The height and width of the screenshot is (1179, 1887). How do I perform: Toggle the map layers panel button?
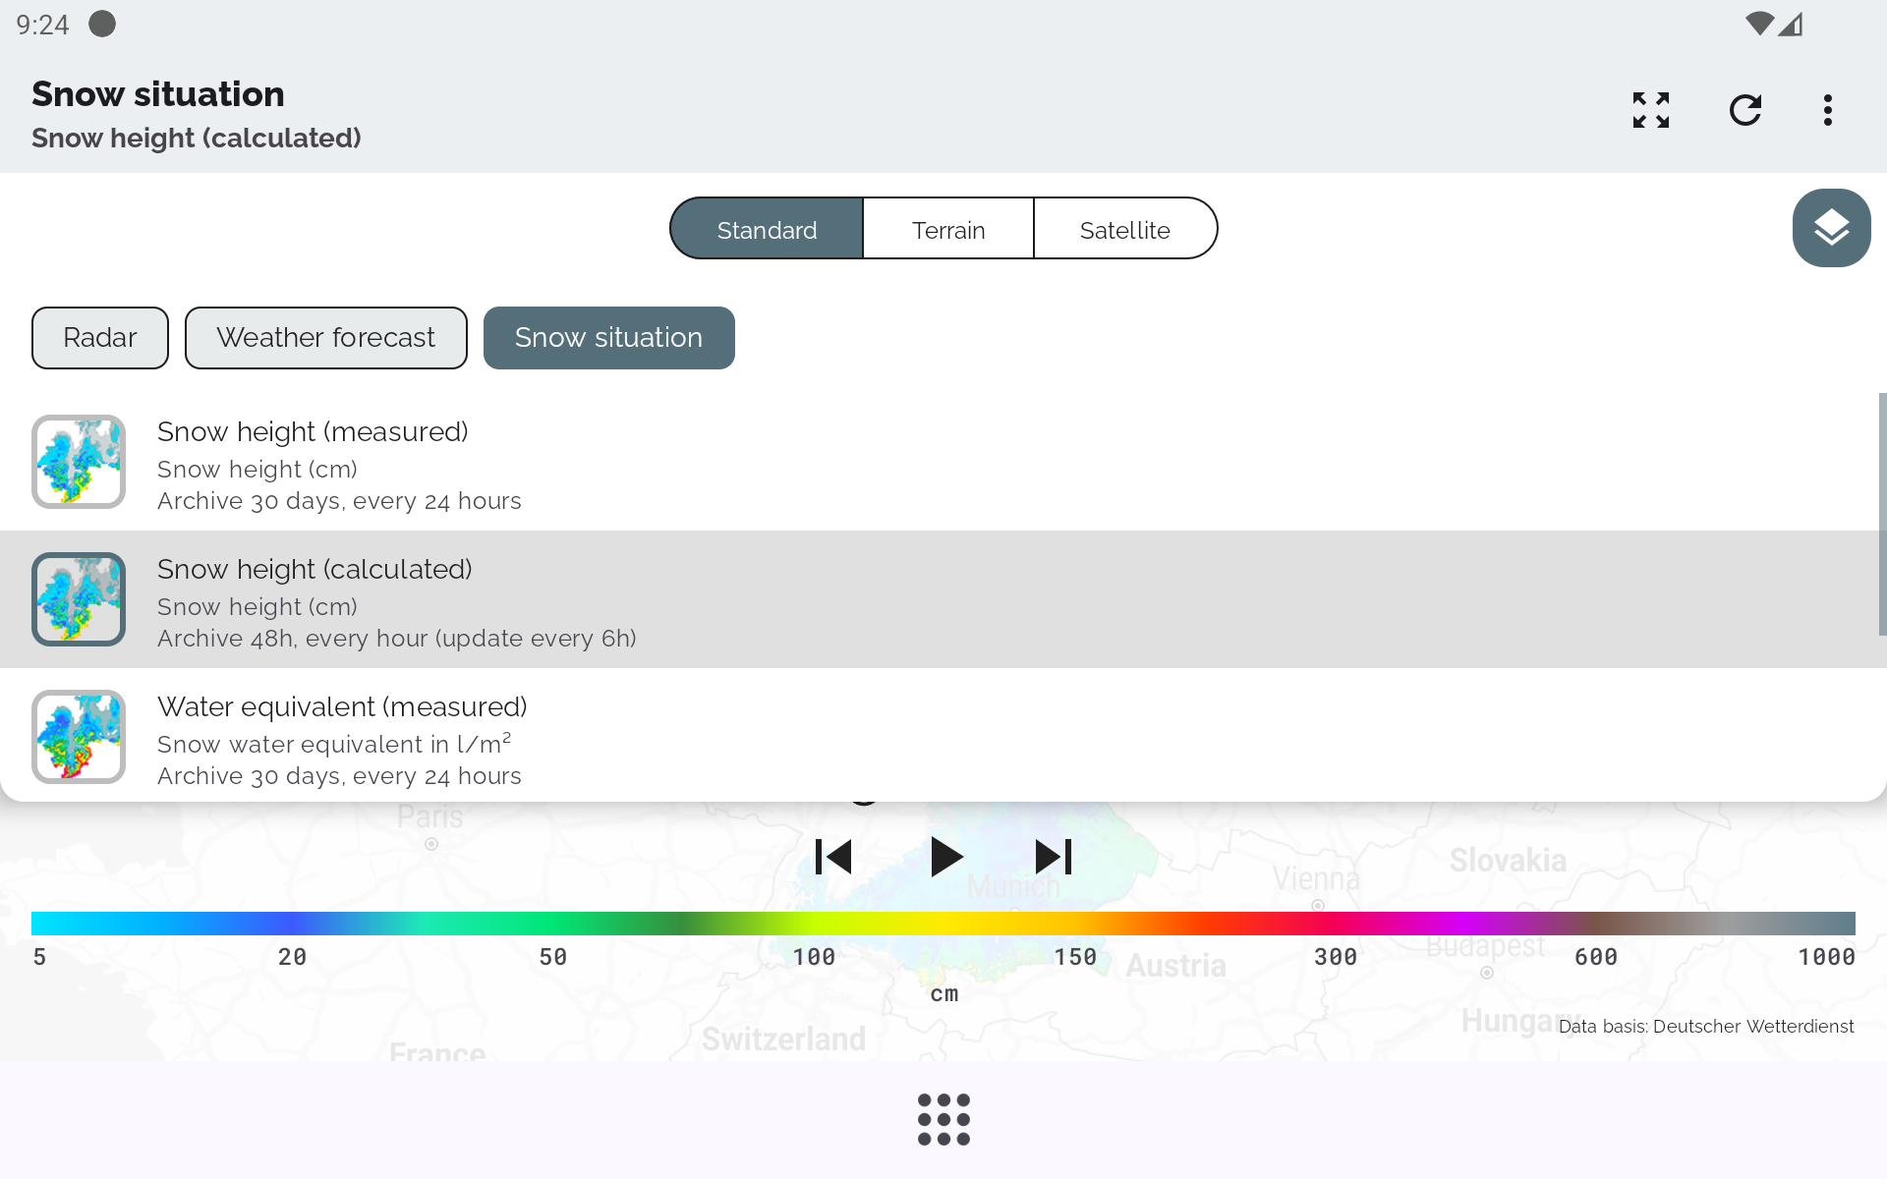(1830, 228)
